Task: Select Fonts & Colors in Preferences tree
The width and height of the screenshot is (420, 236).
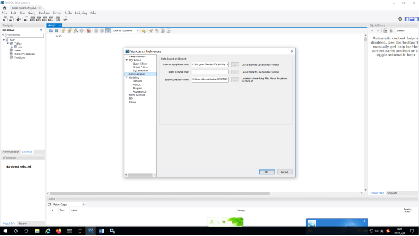Action: (x=137, y=95)
